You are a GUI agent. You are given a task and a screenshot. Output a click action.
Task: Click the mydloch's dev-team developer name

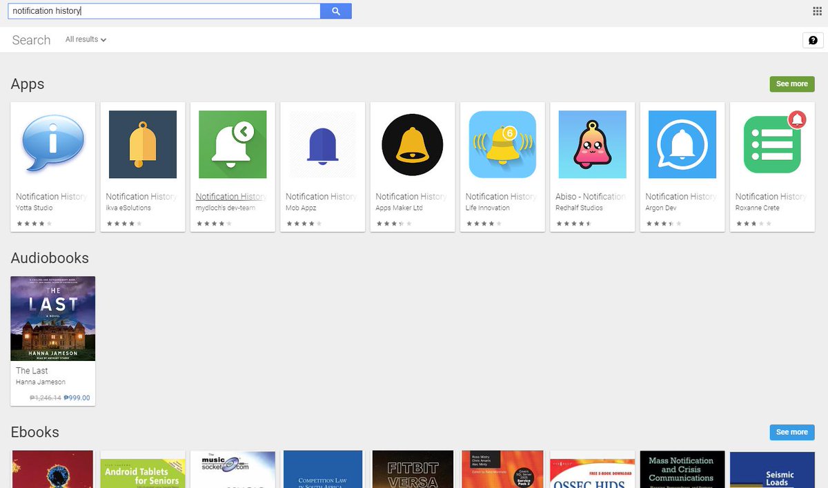[226, 208]
